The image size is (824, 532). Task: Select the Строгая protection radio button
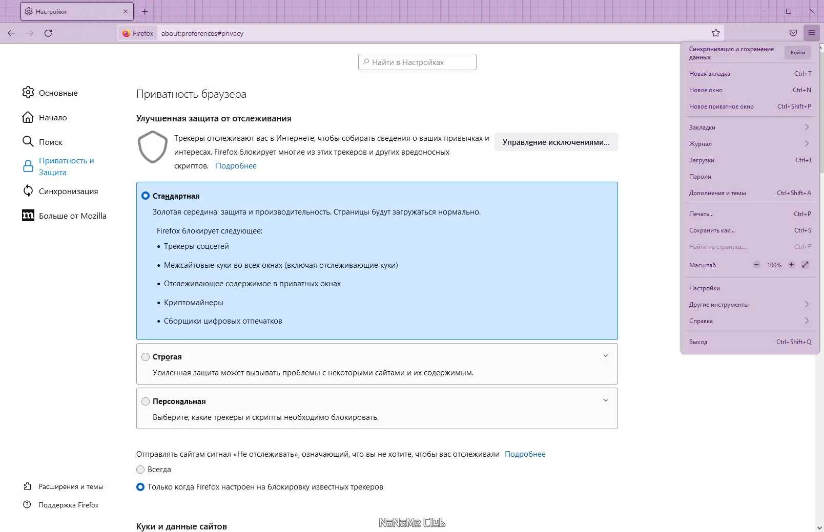click(146, 357)
